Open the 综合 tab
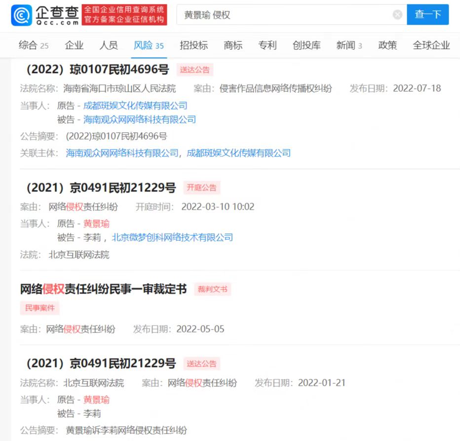This screenshot has height=441, width=460. pyautogui.click(x=34, y=45)
